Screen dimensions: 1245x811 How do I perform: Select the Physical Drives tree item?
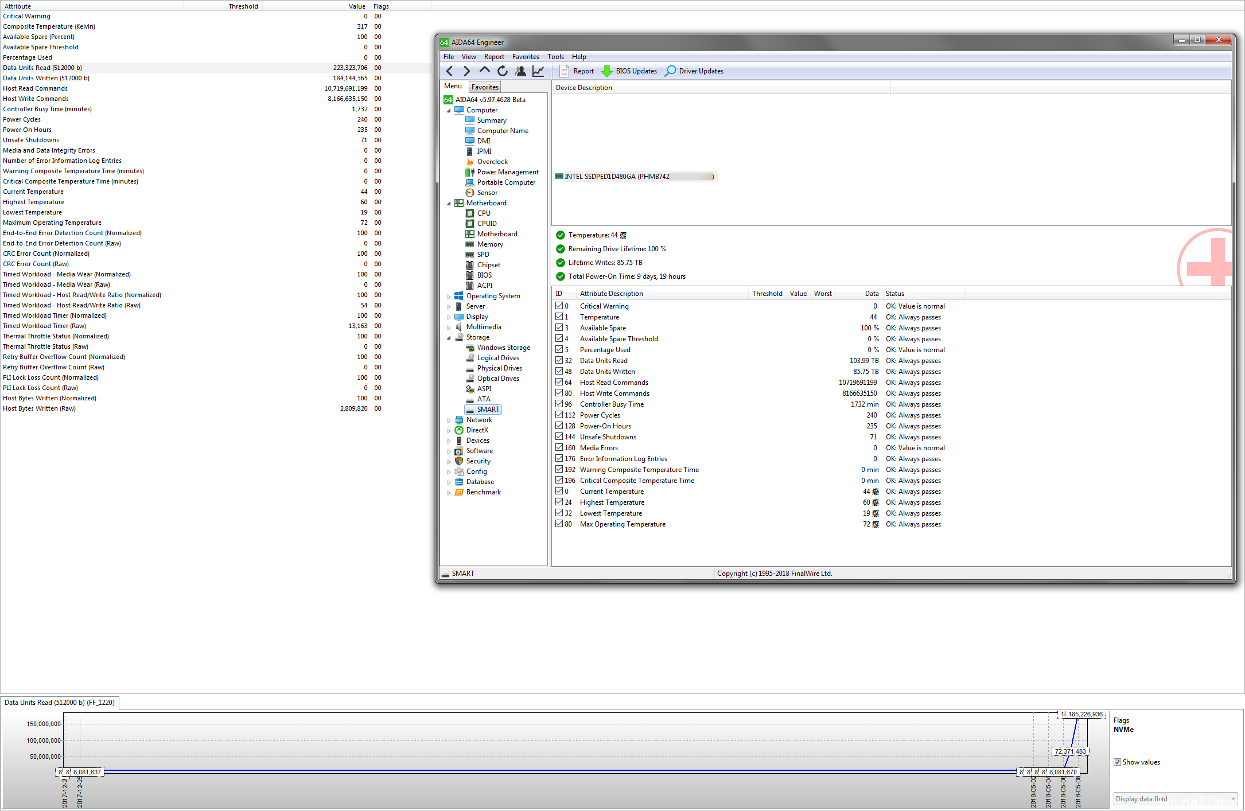(x=499, y=368)
